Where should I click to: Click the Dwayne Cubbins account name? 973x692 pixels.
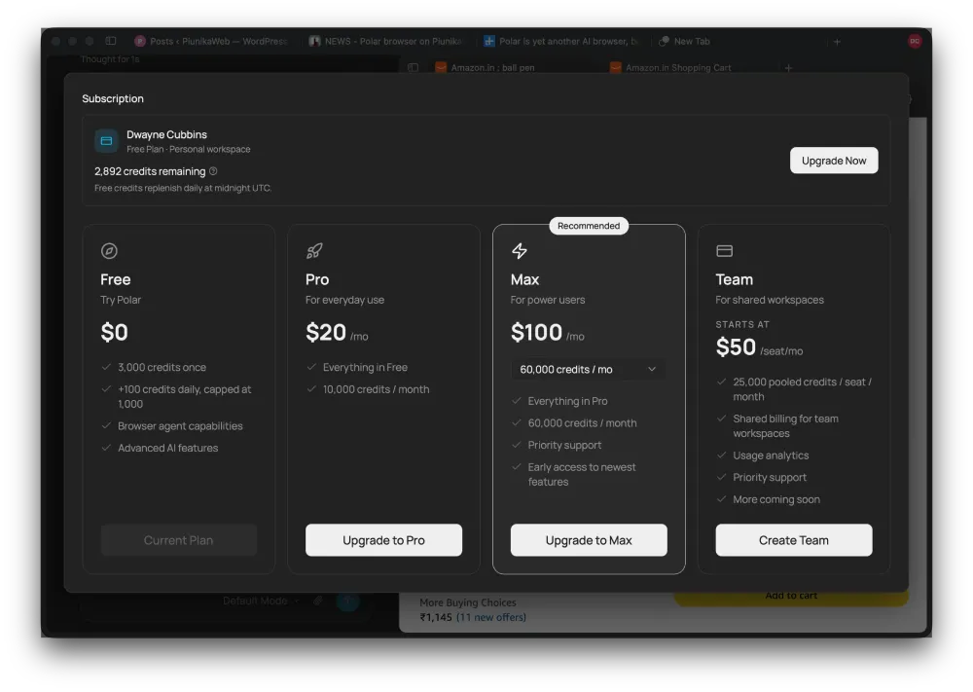[x=166, y=134]
